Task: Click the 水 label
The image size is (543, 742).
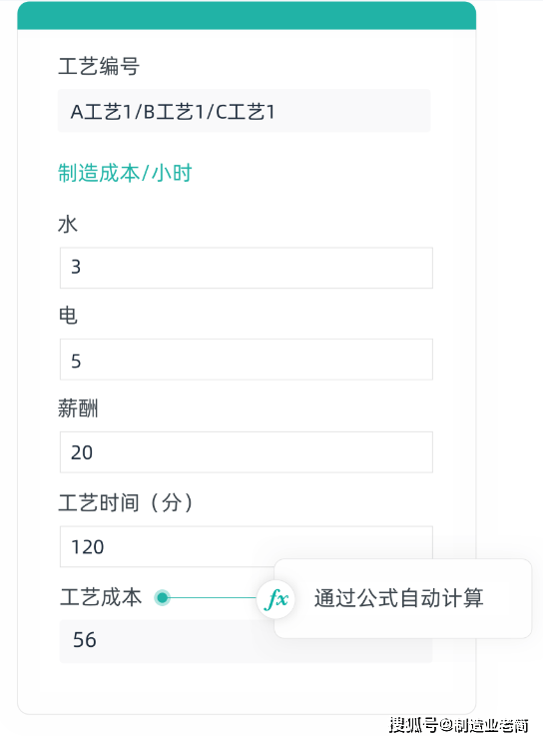Action: (68, 224)
